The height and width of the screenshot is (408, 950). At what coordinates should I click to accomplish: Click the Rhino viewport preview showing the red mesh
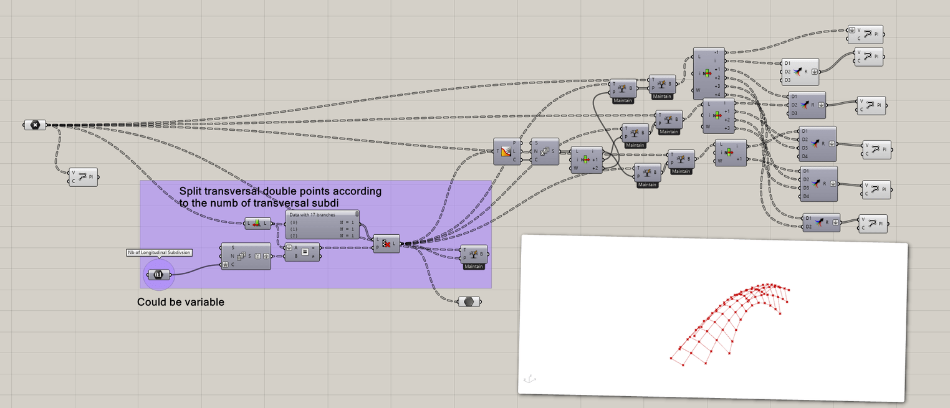click(x=712, y=318)
